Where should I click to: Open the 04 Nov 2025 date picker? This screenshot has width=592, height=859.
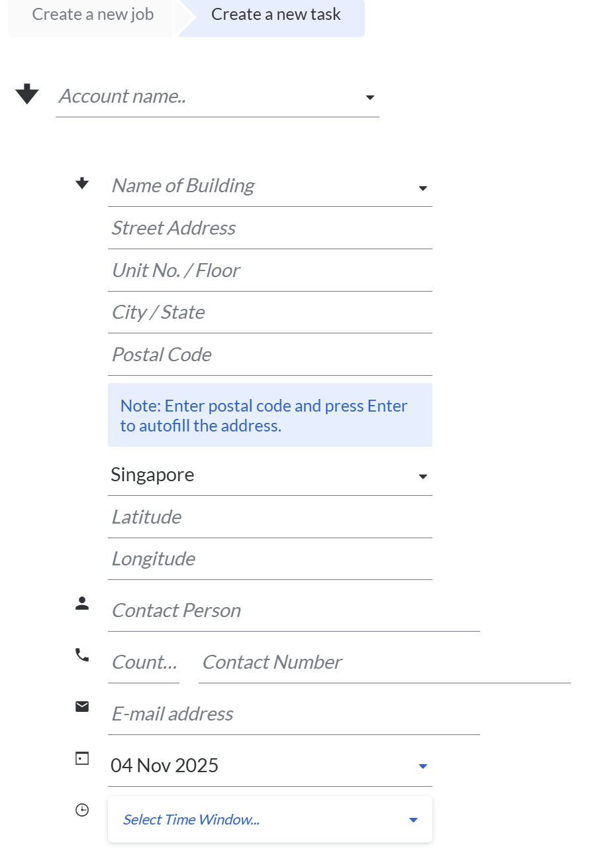tap(423, 766)
